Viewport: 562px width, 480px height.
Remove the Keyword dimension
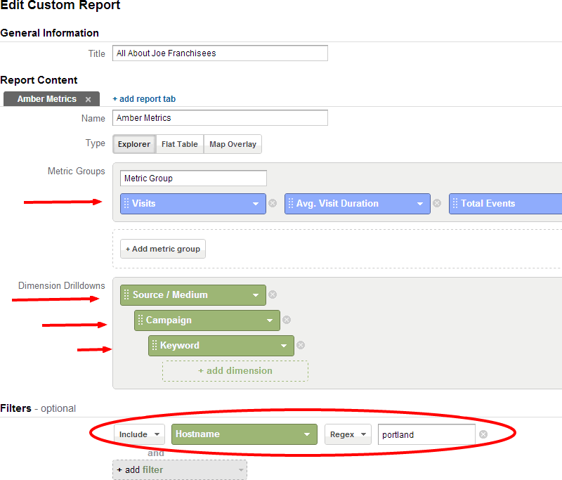pyautogui.click(x=300, y=345)
